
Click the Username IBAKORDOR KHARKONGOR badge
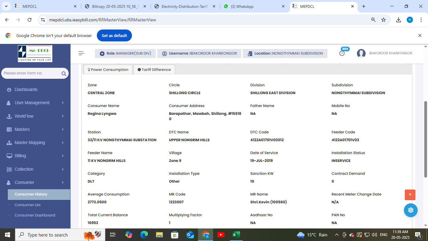pos(199,53)
